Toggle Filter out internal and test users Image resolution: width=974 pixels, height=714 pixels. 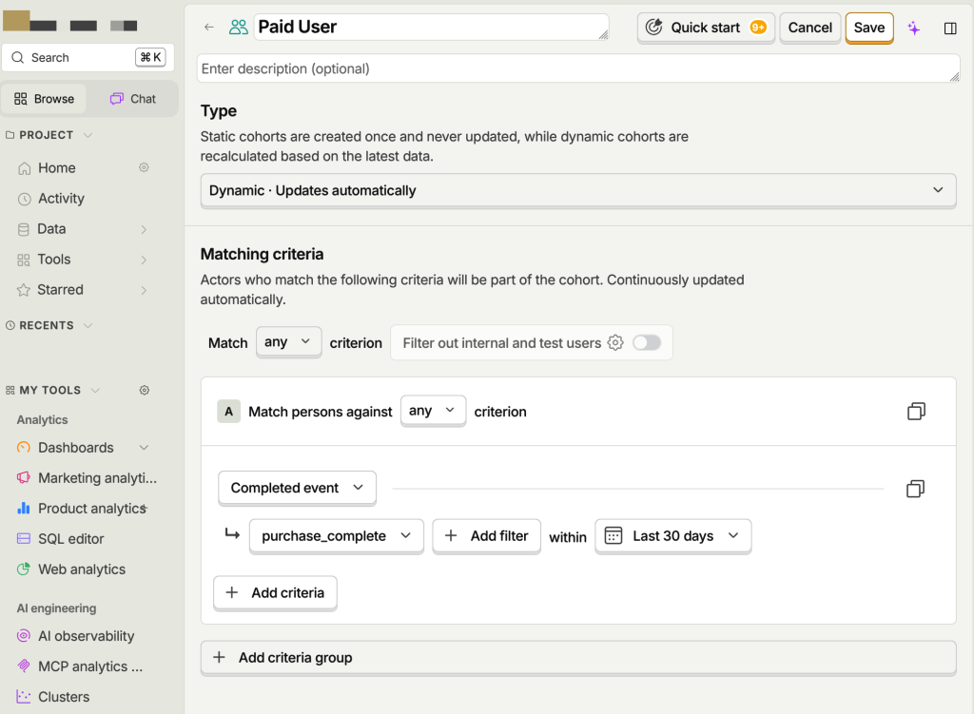pos(647,342)
